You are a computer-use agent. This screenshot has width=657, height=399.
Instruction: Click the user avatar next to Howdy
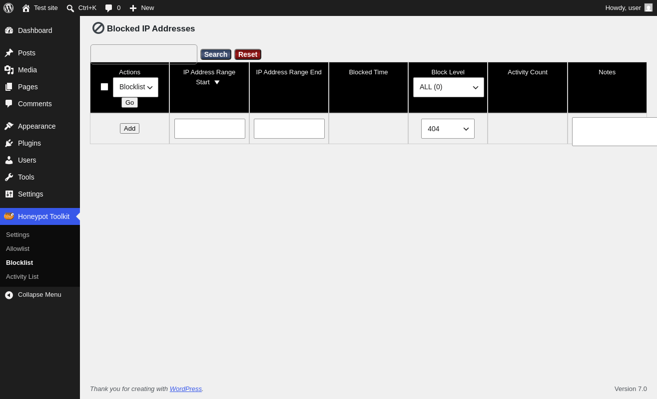click(649, 7)
